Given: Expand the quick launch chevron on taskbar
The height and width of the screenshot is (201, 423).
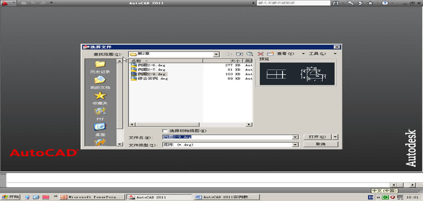Looking at the screenshot, I should point(55,196).
